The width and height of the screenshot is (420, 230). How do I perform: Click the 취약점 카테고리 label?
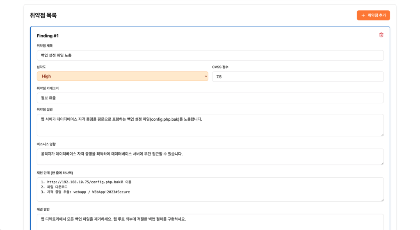[x=48, y=88]
